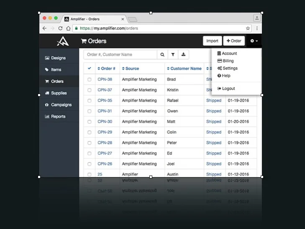Choose Account from the dropdown menu

227,53
